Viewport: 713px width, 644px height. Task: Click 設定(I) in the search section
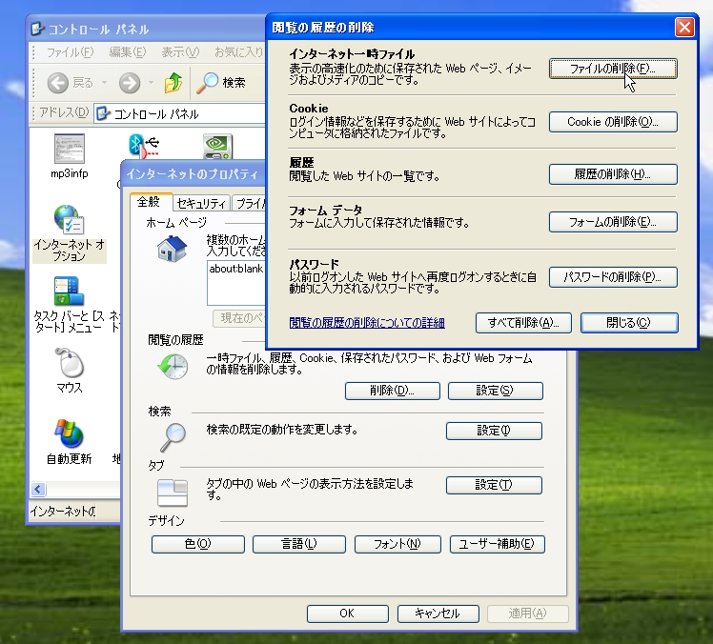494,431
